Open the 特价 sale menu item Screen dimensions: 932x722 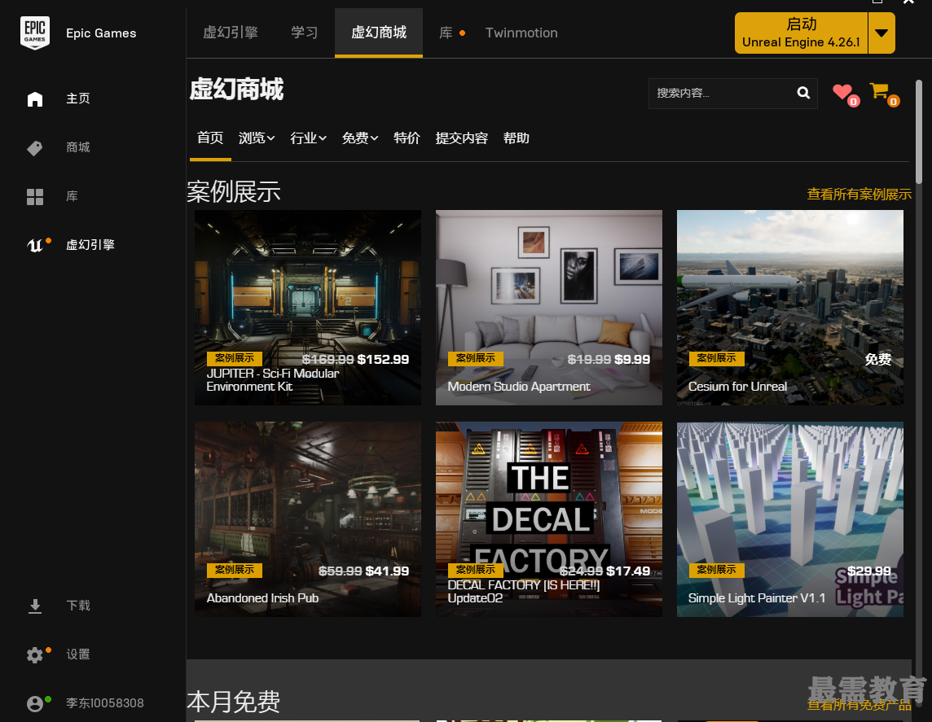point(407,138)
